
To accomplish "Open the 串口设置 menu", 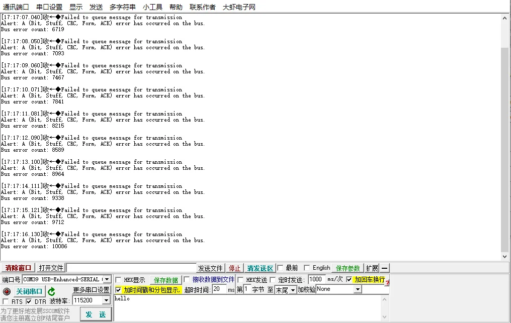I will [49, 7].
